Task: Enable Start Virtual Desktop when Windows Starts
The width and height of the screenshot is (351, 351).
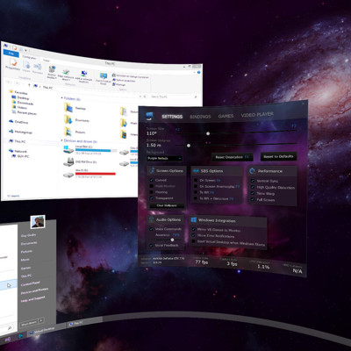Action: (x=193, y=241)
